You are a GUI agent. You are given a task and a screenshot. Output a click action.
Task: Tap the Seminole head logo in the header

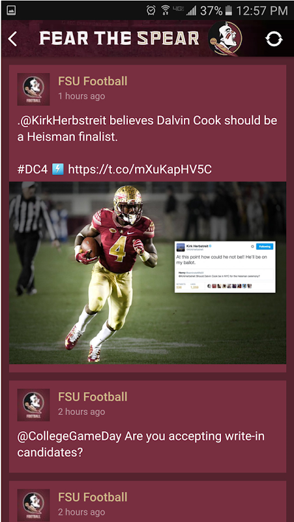[x=225, y=38]
